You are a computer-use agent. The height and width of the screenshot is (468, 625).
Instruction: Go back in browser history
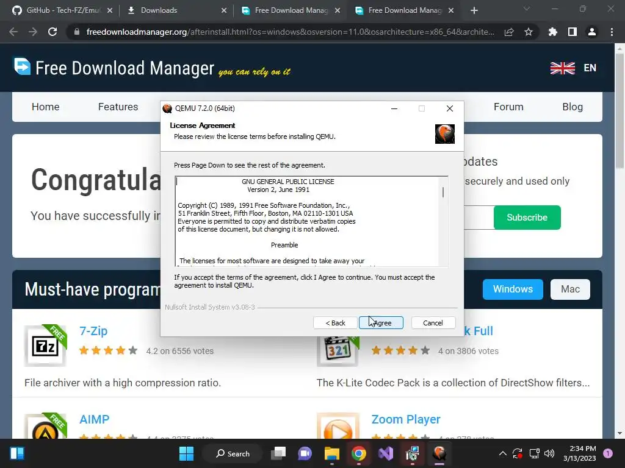point(13,32)
